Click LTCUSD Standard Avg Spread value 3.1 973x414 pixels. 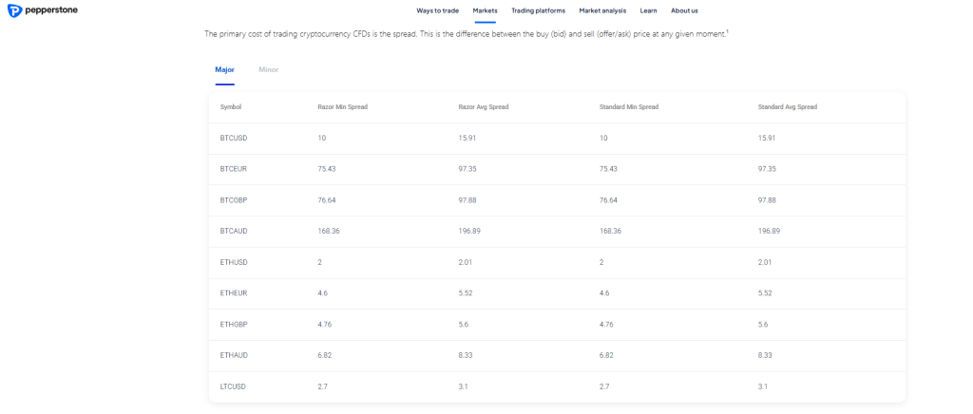pos(763,386)
